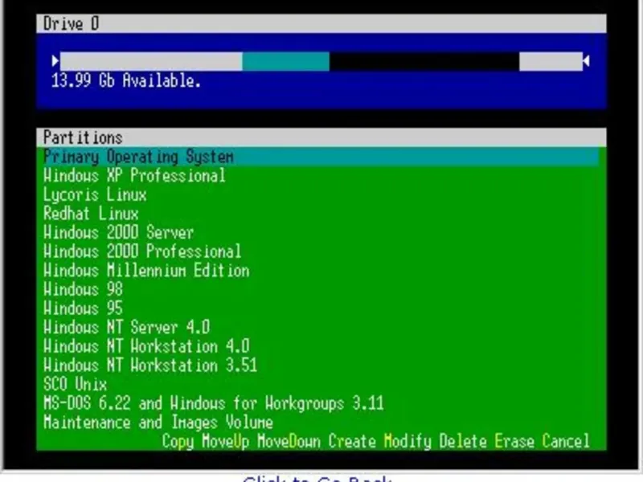This screenshot has height=482, width=643.
Task: Click the 13.99 Gb Available text
Action: coord(126,80)
